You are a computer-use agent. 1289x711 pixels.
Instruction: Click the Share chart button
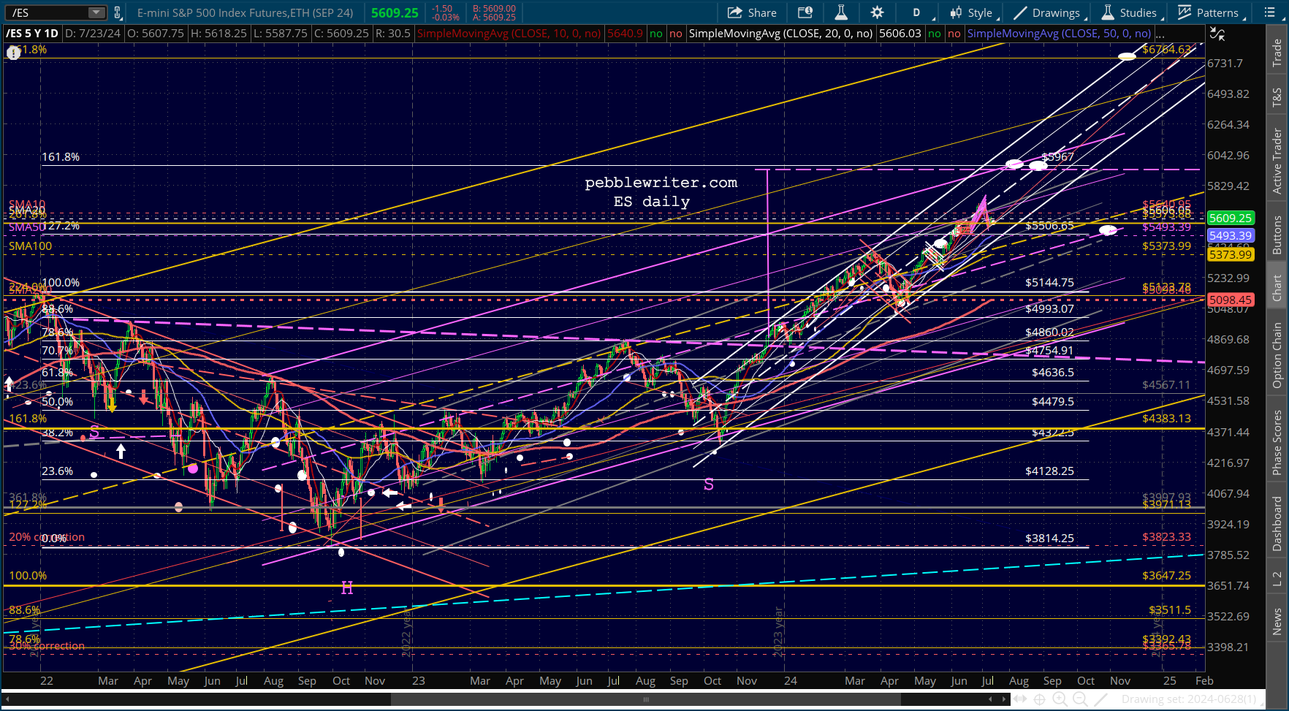[752, 12]
